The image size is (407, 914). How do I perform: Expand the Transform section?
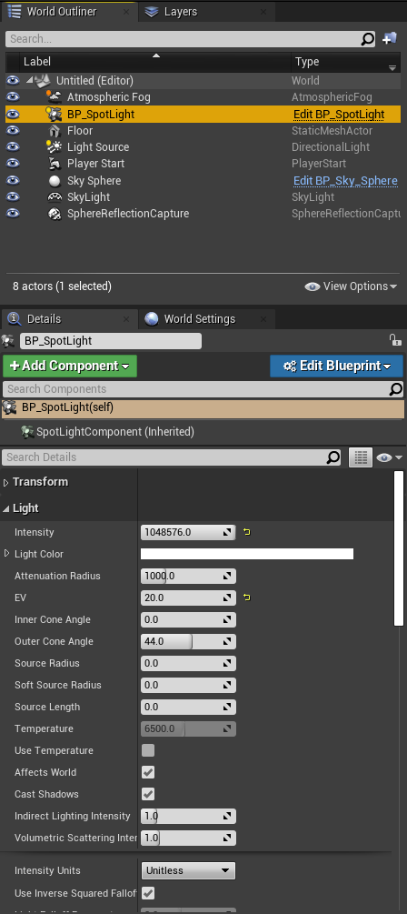6,482
